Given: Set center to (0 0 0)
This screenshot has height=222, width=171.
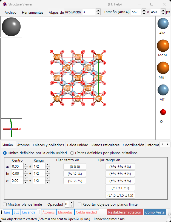Looking at the screenshot, I should (x=75, y=167).
